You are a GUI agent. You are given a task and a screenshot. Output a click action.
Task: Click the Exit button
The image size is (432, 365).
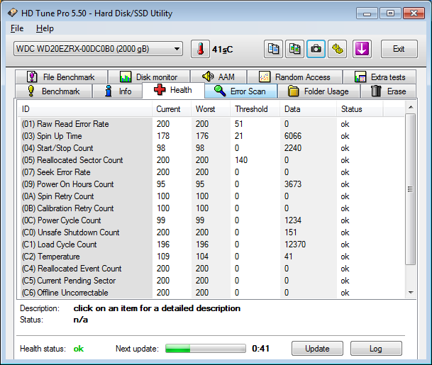coord(399,49)
